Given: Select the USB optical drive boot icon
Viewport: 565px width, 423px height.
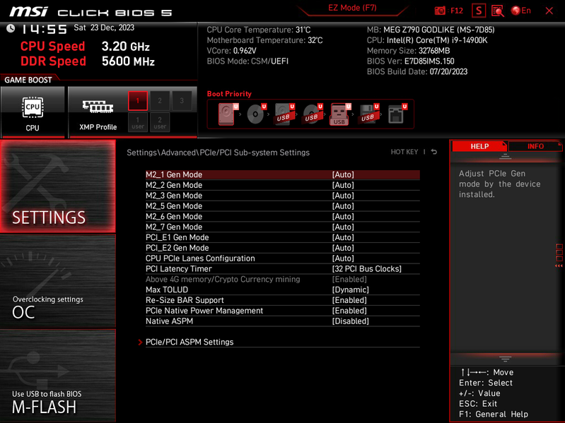Looking at the screenshot, I should pos(313,114).
